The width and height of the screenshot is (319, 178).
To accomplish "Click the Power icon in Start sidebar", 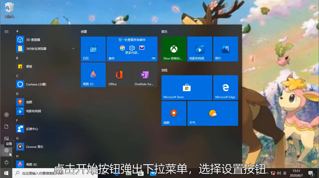I will pyautogui.click(x=6, y=162).
